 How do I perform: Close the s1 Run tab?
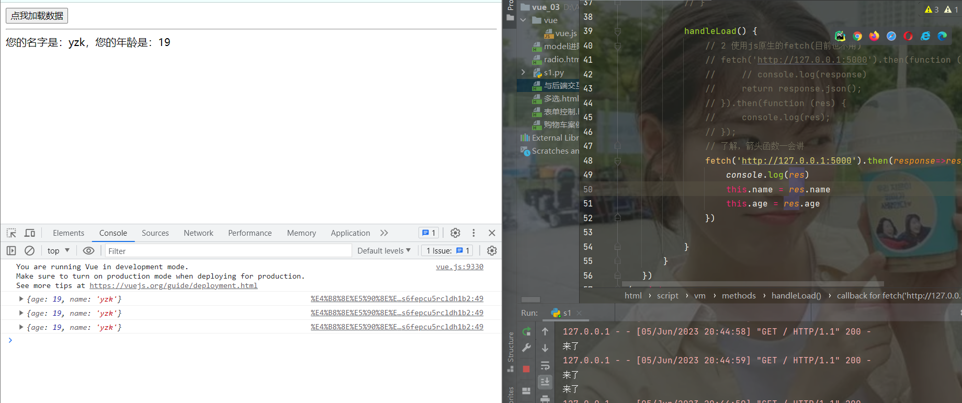coord(579,313)
